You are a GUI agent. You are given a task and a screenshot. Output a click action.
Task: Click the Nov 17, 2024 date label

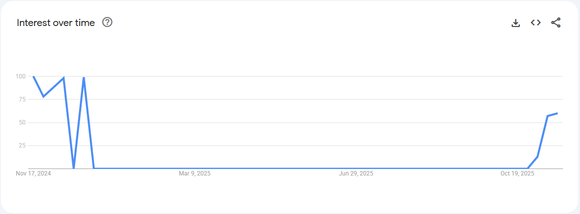coord(34,173)
